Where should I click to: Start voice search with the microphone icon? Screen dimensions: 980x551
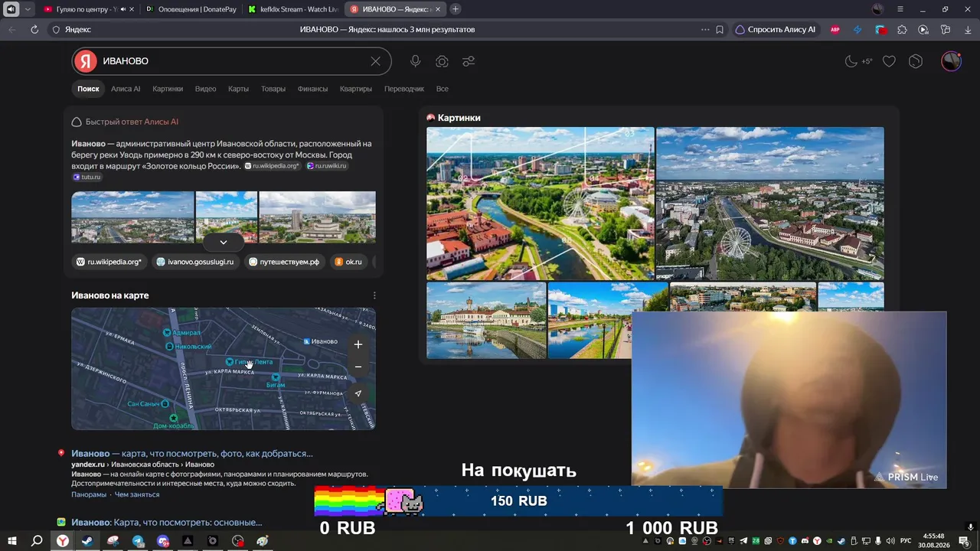point(415,61)
